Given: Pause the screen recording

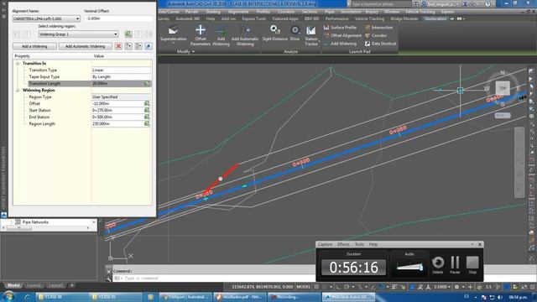Looking at the screenshot, I should coord(455,264).
